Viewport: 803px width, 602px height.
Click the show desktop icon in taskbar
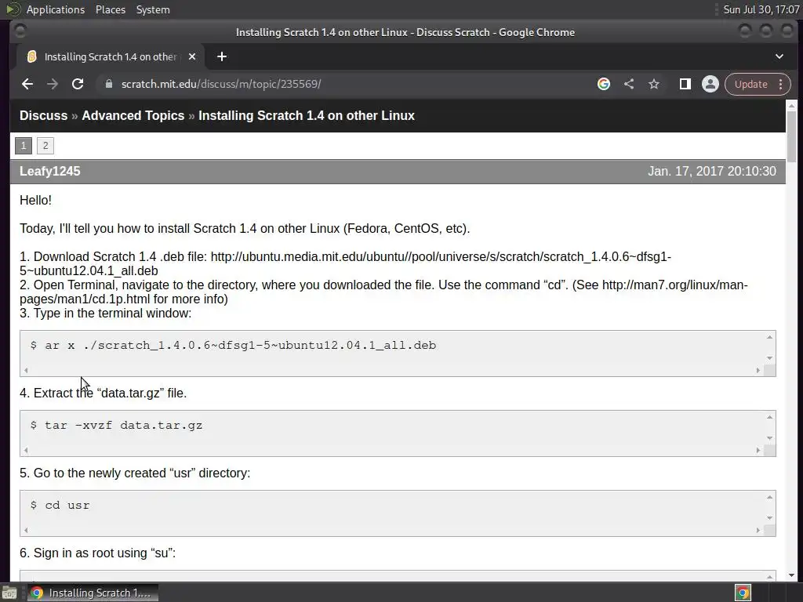point(9,593)
